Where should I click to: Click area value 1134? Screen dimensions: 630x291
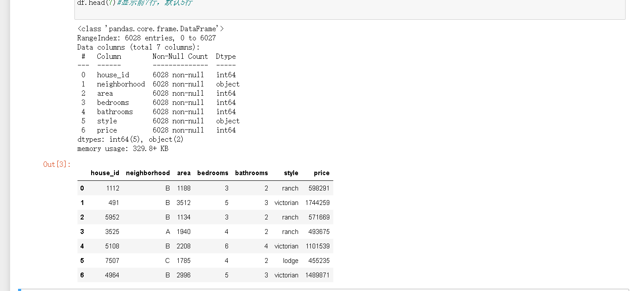click(x=184, y=217)
